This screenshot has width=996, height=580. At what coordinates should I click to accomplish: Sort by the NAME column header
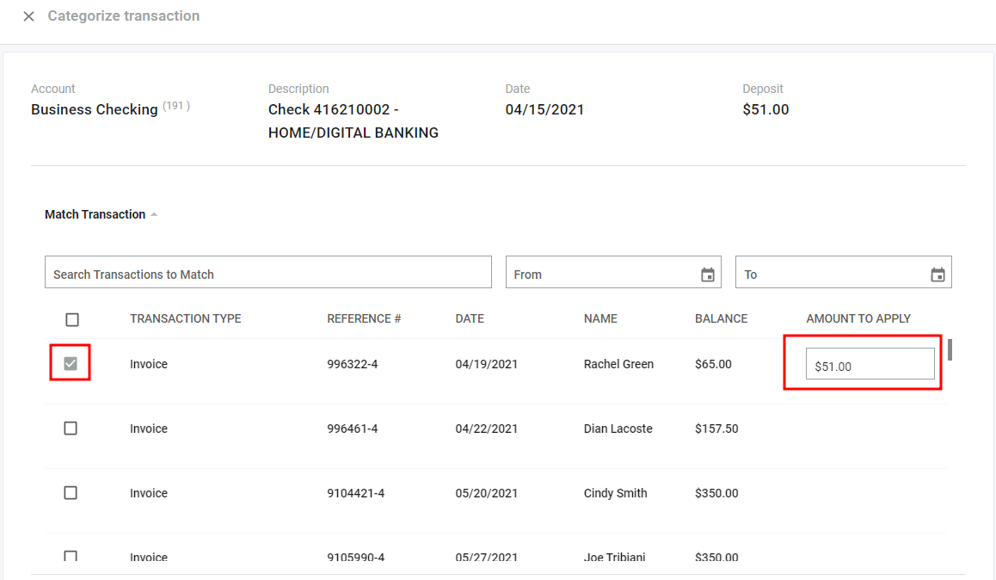pyautogui.click(x=600, y=318)
